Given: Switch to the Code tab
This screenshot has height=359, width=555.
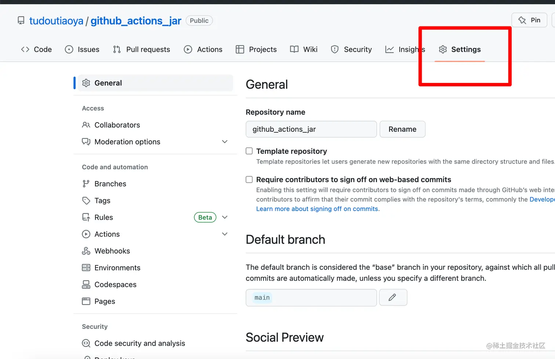Looking at the screenshot, I should pyautogui.click(x=36, y=49).
